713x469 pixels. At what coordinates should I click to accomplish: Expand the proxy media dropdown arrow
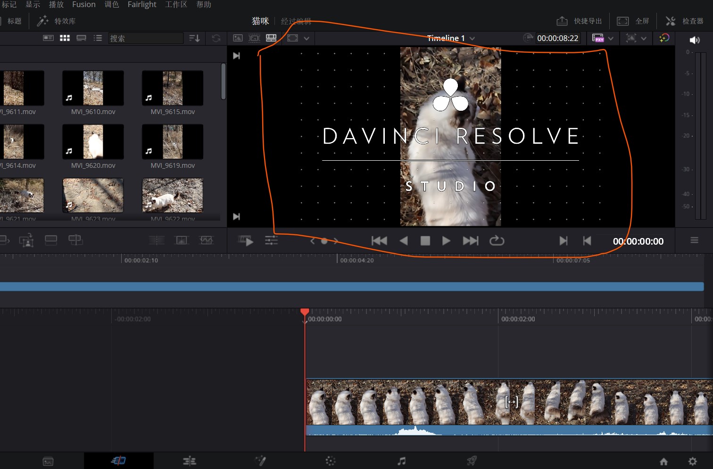pos(611,38)
